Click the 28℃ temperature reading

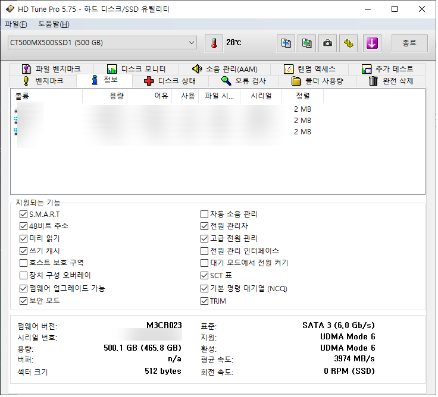click(234, 42)
